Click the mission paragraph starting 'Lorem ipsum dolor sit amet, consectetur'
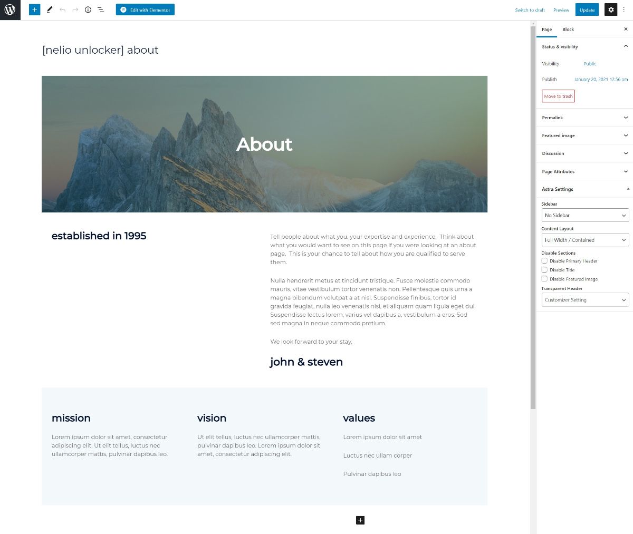Screen dimensions: 633x534 coord(110,445)
